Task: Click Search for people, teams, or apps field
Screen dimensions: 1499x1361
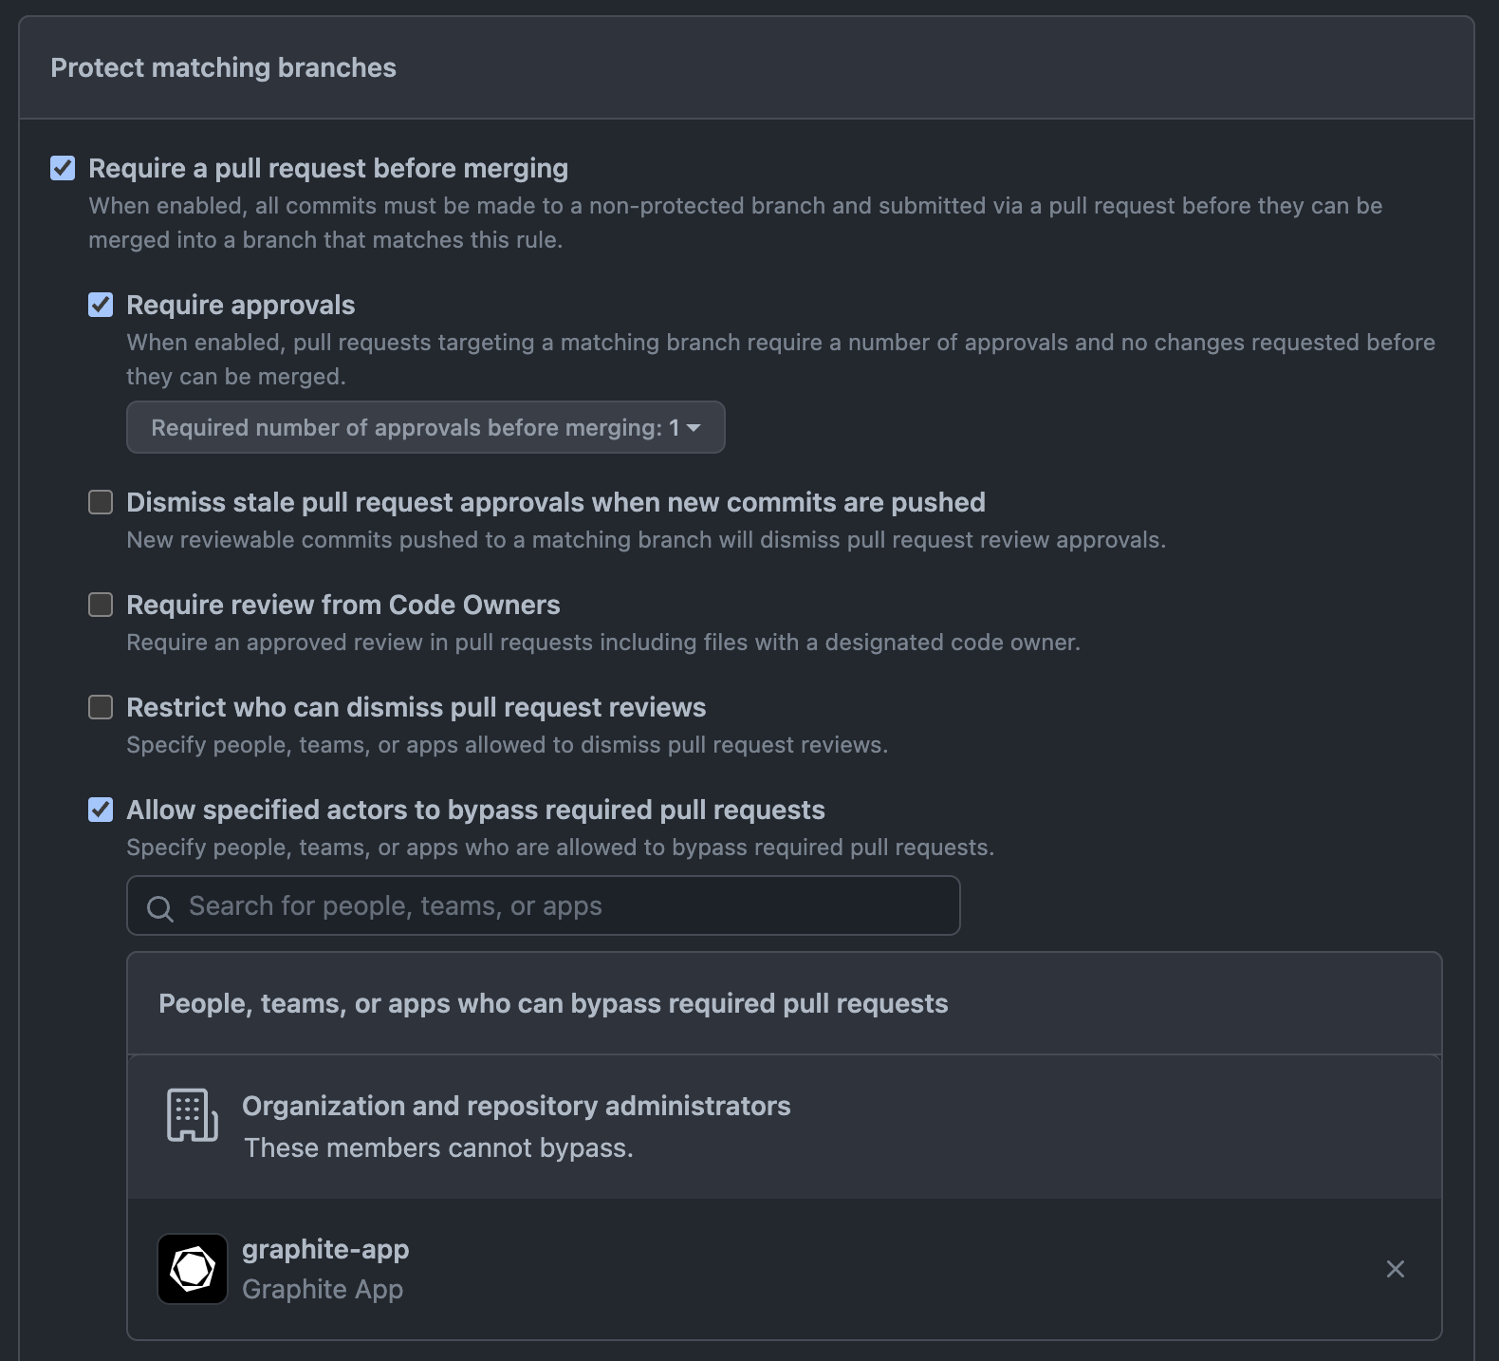Action: [x=544, y=905]
